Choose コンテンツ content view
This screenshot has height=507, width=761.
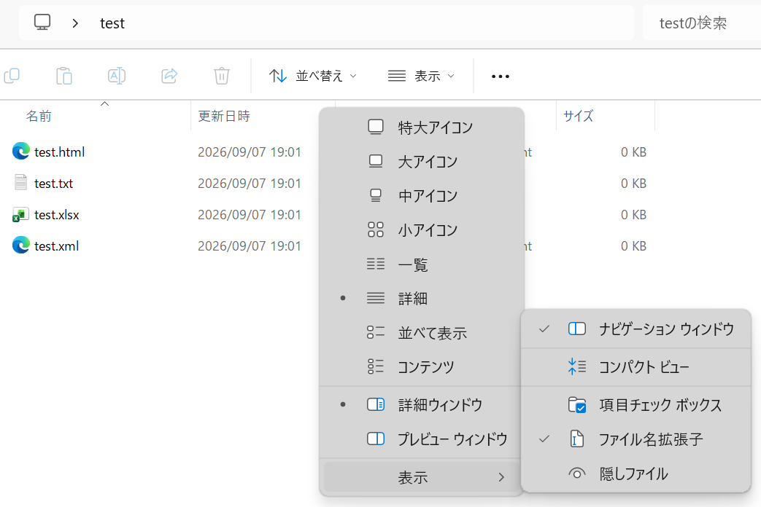[421, 366]
